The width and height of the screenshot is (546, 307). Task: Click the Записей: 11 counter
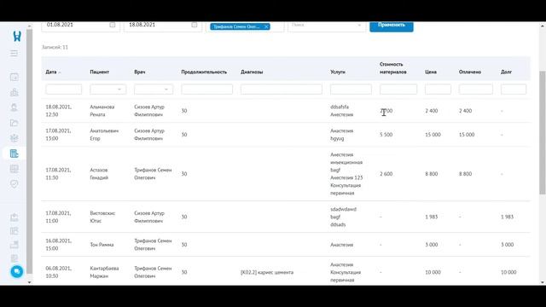(55, 48)
